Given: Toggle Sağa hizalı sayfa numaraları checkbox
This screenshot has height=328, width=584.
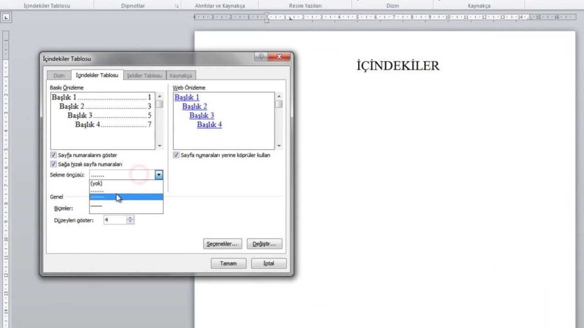Looking at the screenshot, I should click(x=53, y=164).
